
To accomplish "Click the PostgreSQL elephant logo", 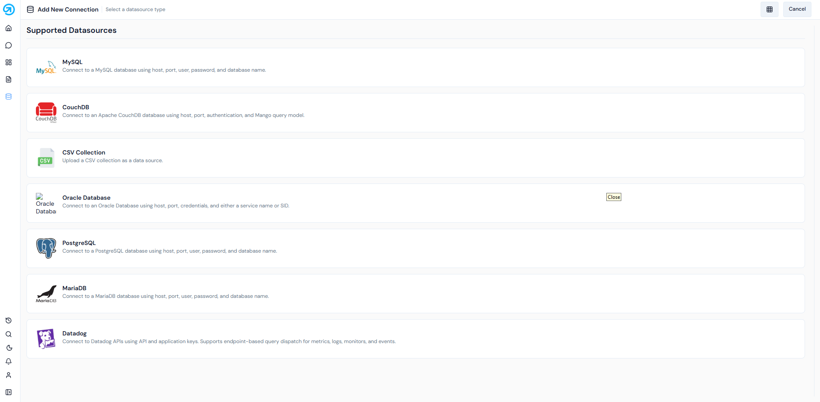I will (x=46, y=248).
